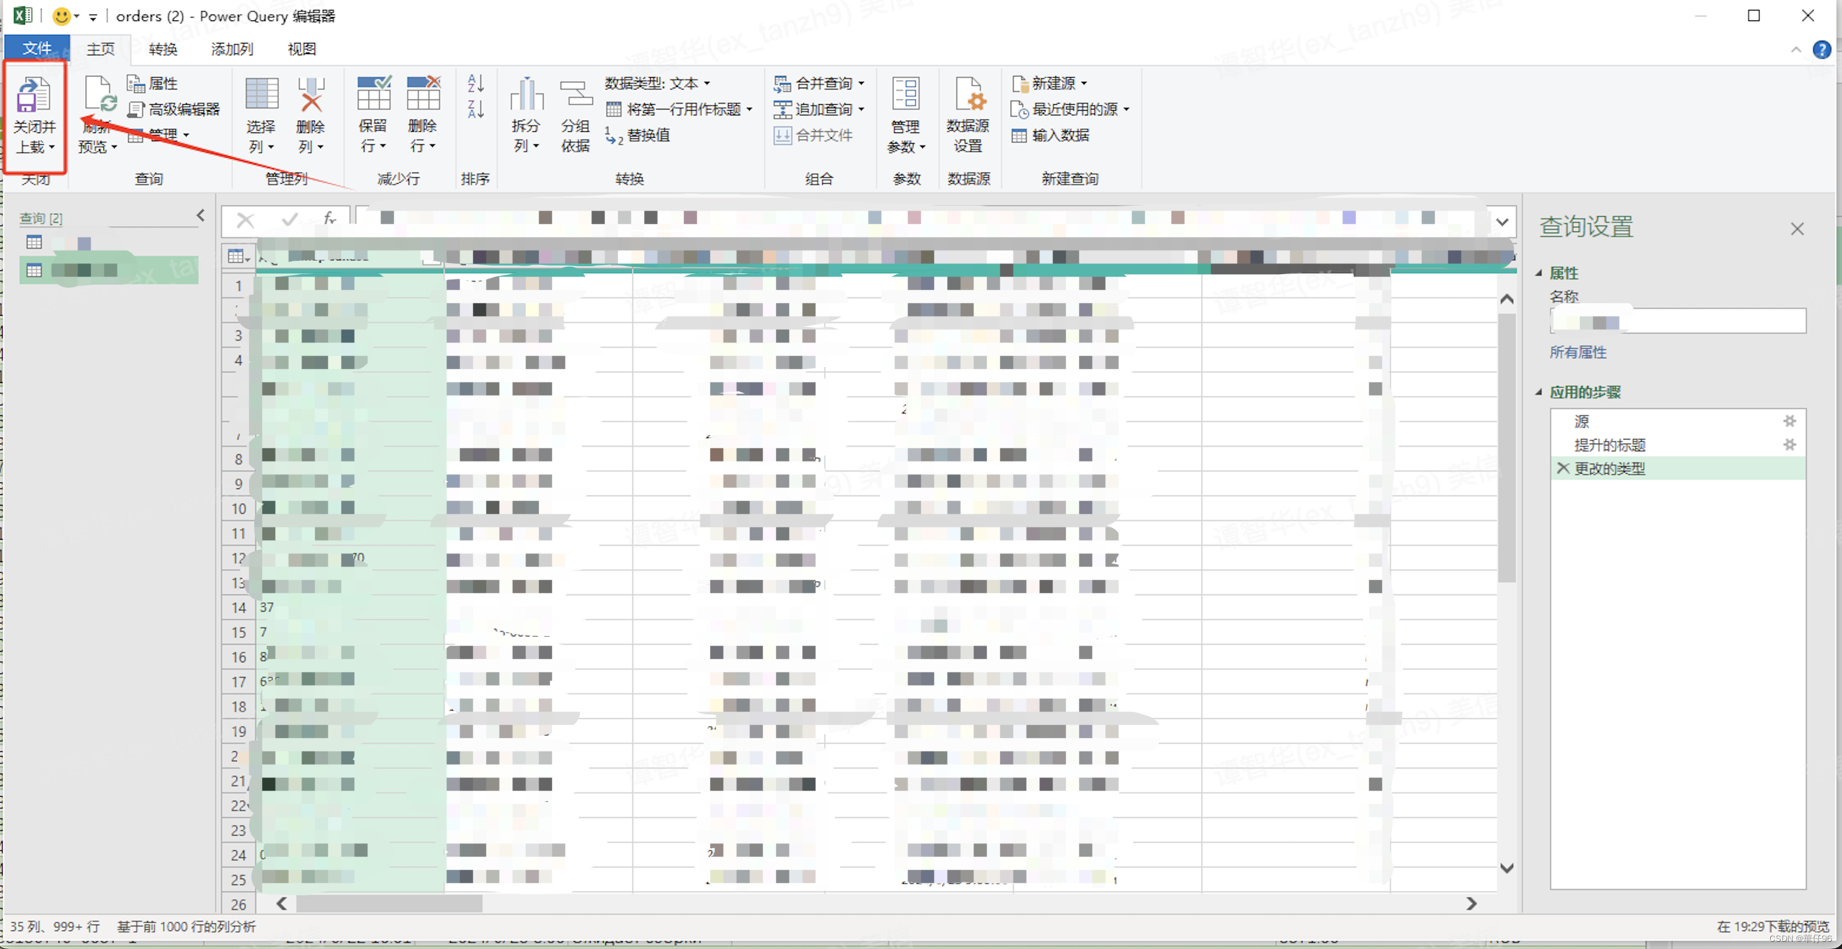Switch to the 转换 ribbon tab
This screenshot has height=949, width=1842.
tap(162, 49)
